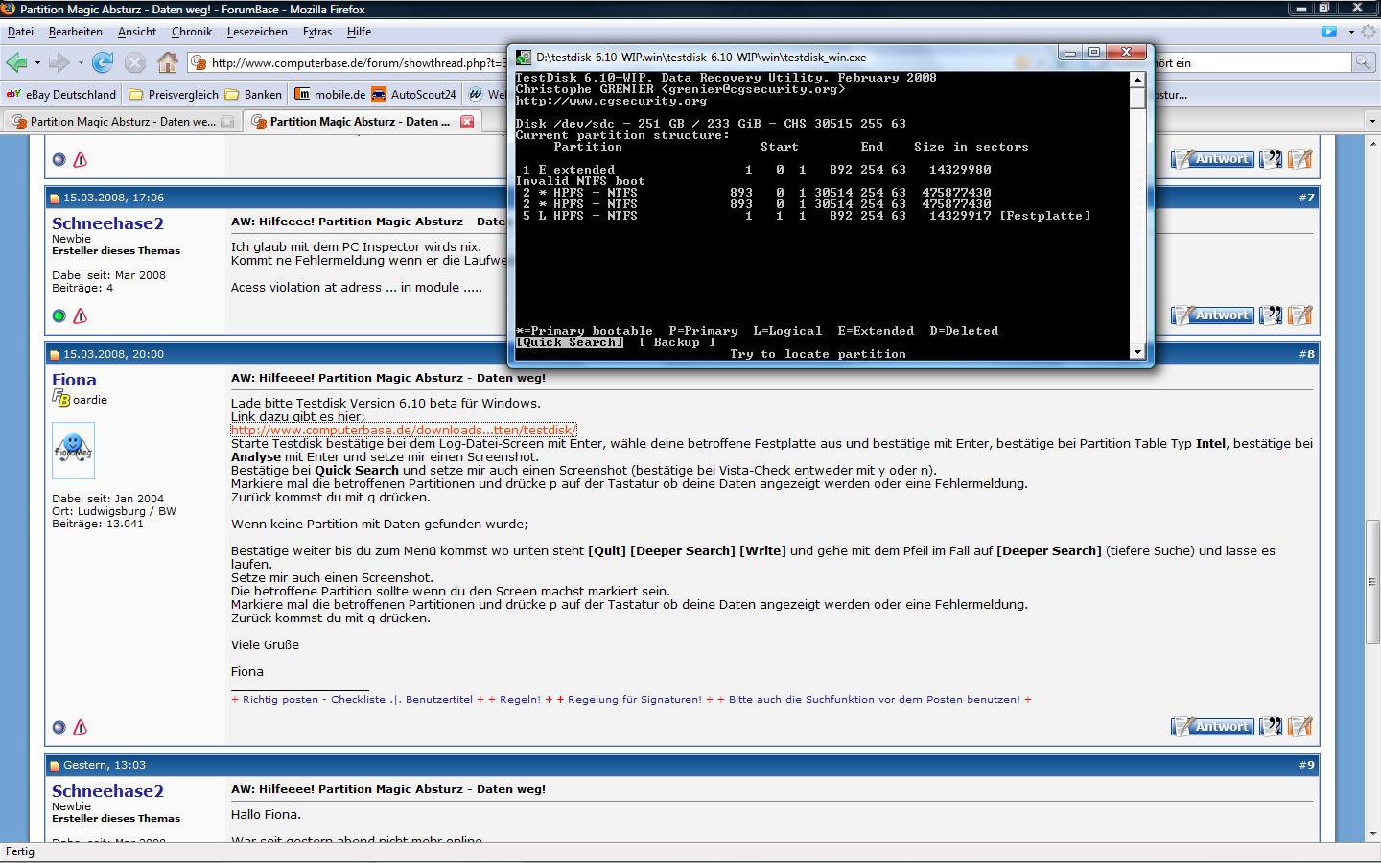Image resolution: width=1381 pixels, height=863 pixels.
Task: Open the Benutzertitel signature link
Action: click(439, 700)
